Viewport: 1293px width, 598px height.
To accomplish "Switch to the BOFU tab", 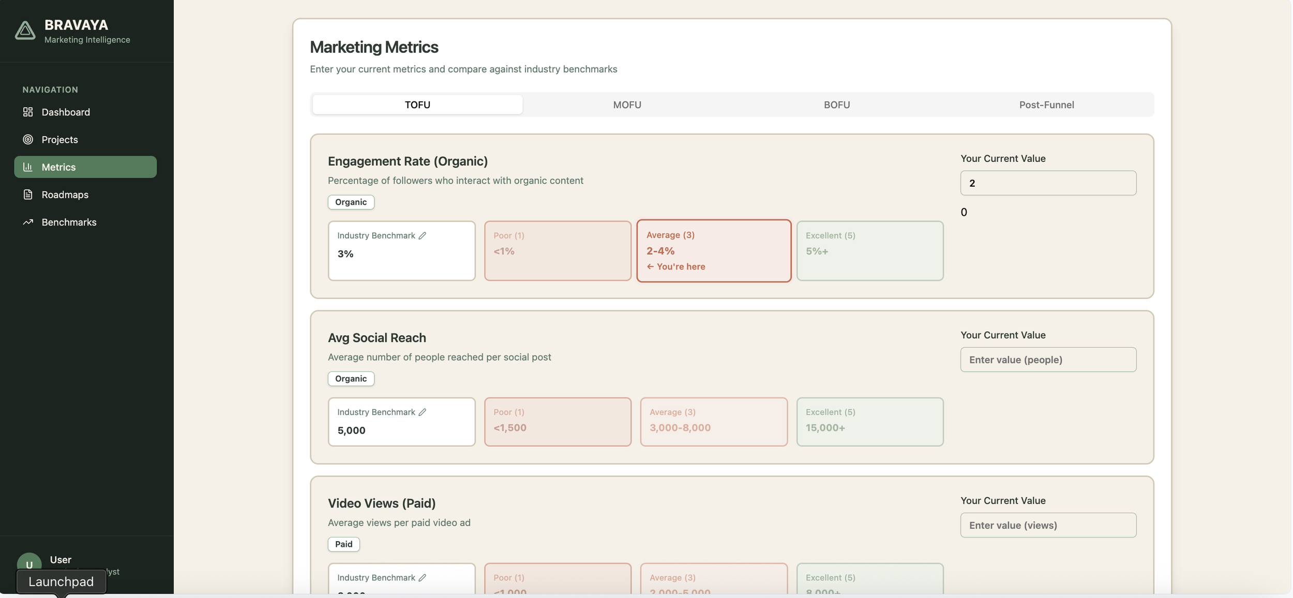I will [836, 104].
